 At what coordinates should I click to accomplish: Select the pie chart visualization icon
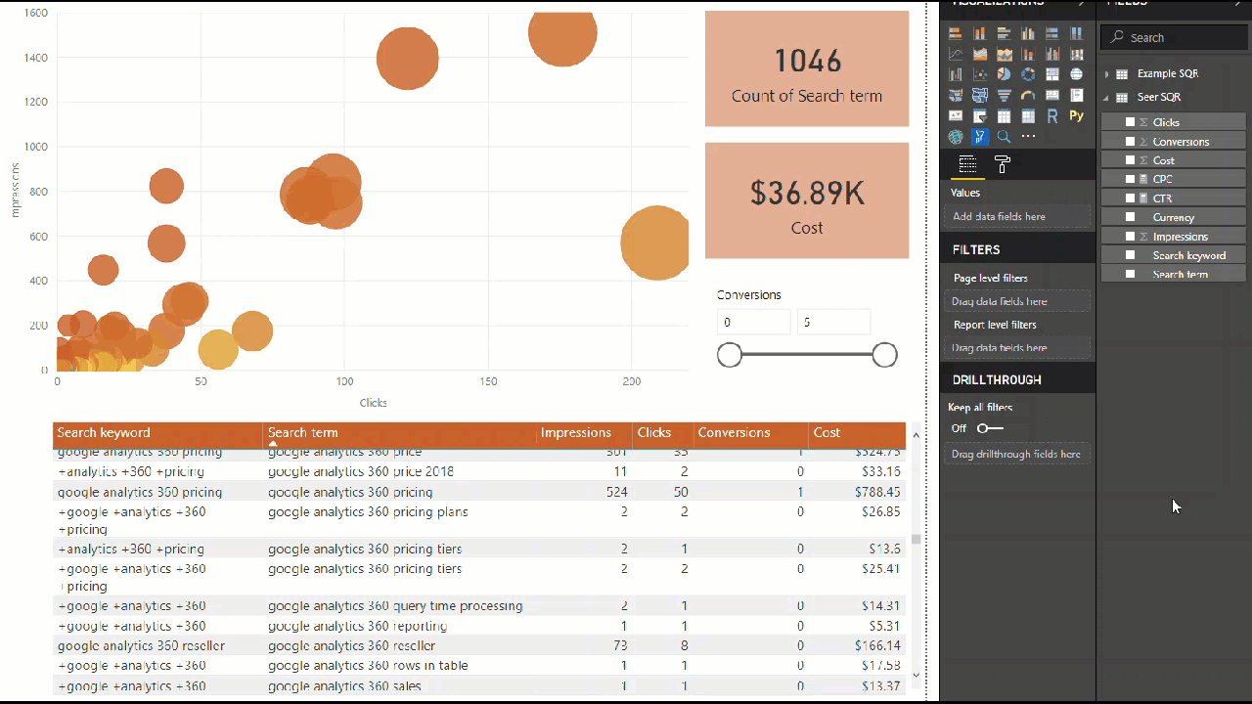click(1004, 74)
